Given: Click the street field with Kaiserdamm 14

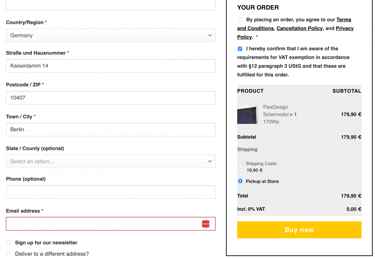Looking at the screenshot, I should point(111,66).
